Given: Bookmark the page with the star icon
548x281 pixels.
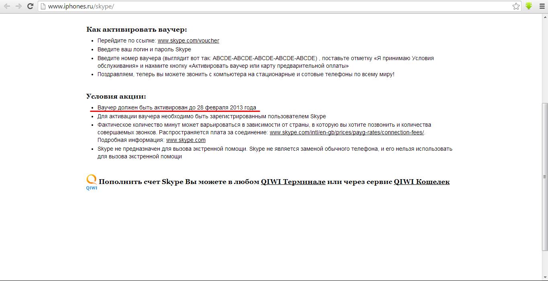Looking at the screenshot, I should (516, 6).
